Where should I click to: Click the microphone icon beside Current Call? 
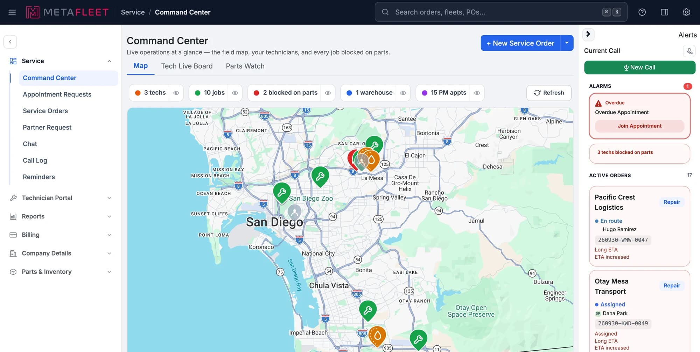pos(689,51)
